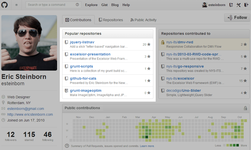Click the lock icon beside nys-its/dmv-rwd
251x150 pixels.
pos(163,43)
